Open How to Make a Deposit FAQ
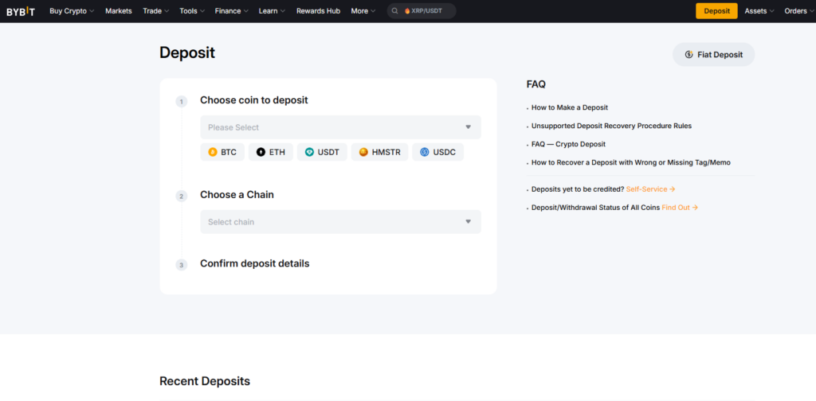 tap(570, 107)
